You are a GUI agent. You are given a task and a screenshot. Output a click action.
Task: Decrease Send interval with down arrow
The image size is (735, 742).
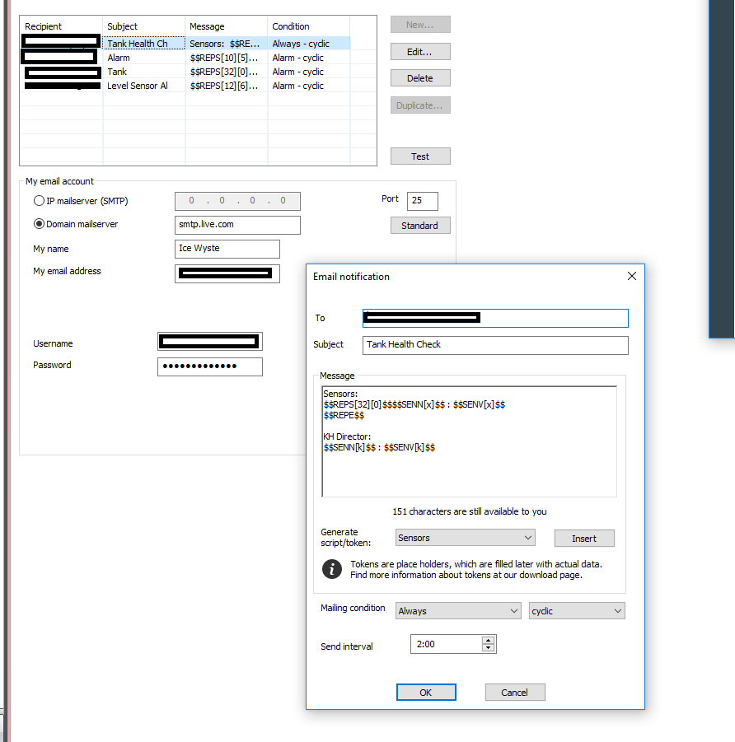pyautogui.click(x=489, y=648)
